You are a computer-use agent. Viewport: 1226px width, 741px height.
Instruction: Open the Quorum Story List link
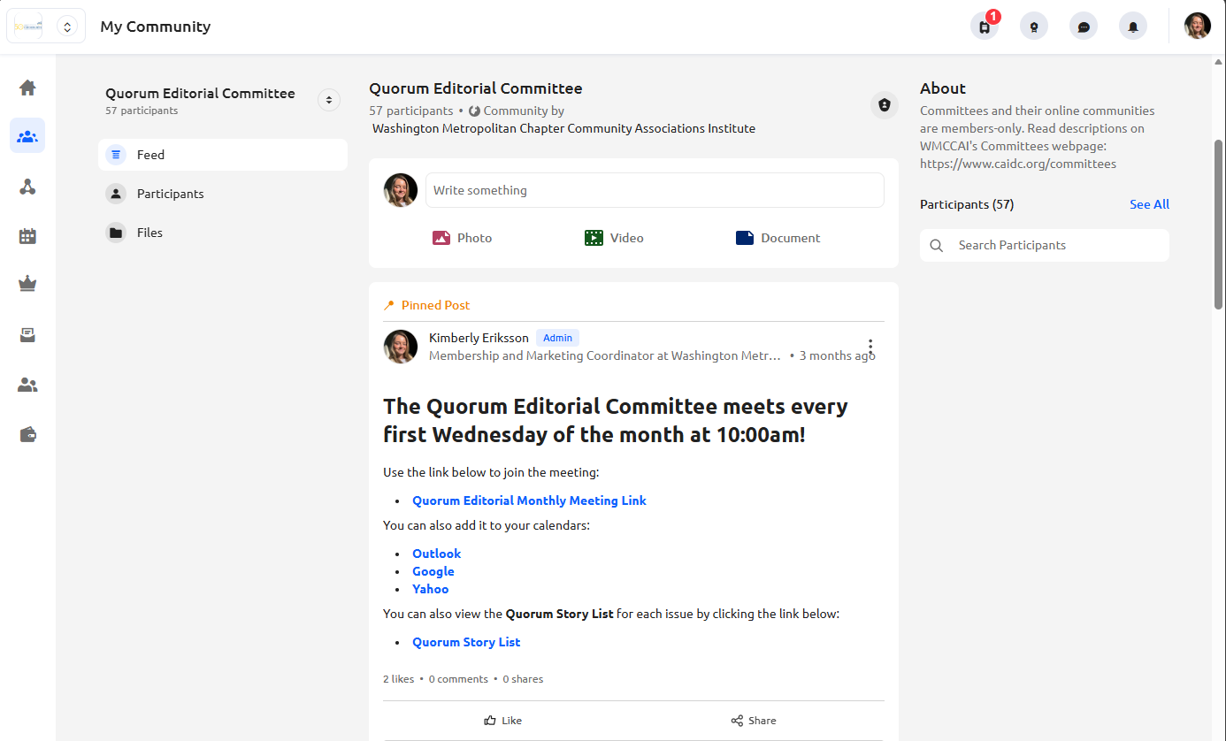pos(466,642)
